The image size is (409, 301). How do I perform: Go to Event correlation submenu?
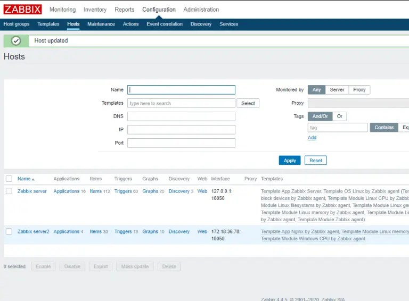165,24
